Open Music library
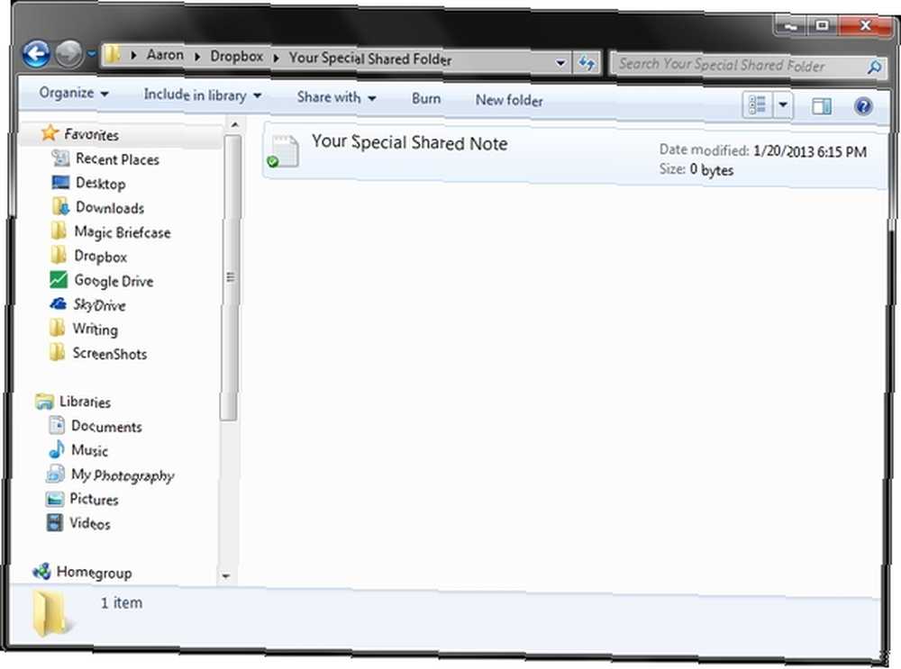Screen dimensions: 901x669 [89, 450]
